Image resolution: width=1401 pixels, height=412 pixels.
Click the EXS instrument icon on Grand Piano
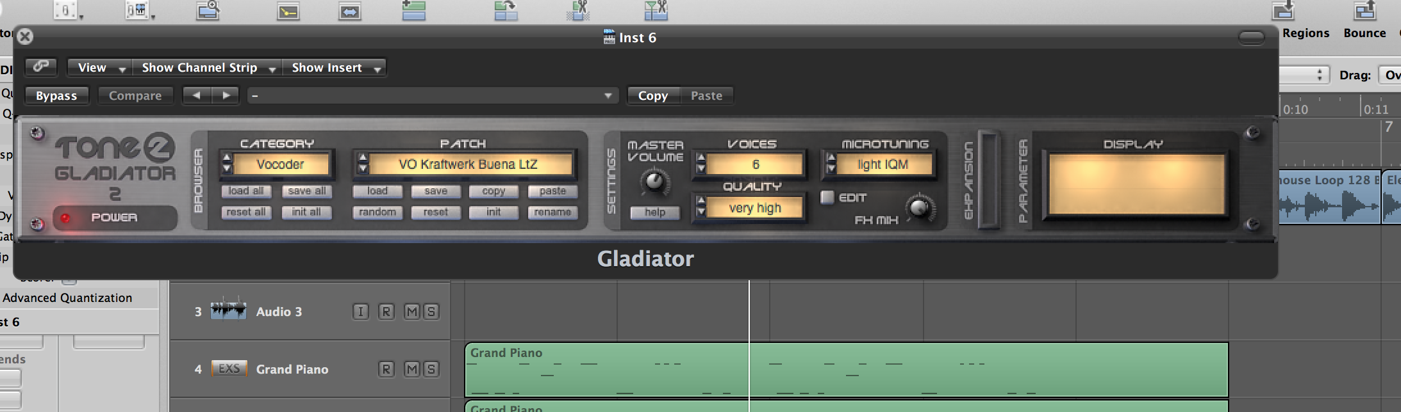[x=229, y=368]
